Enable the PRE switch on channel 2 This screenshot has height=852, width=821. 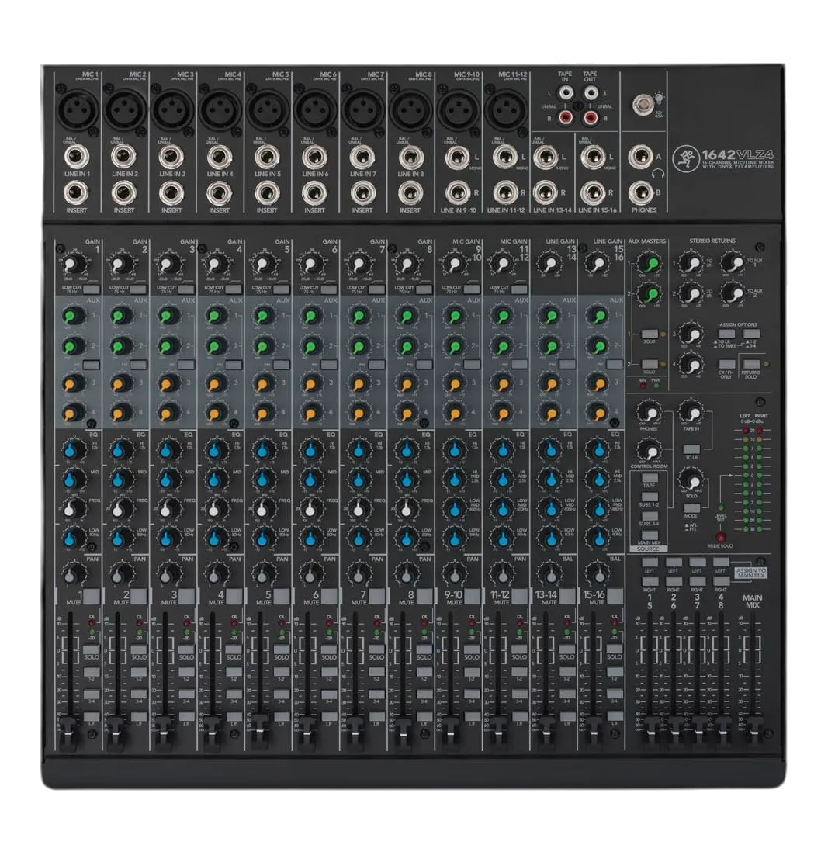pos(139,365)
